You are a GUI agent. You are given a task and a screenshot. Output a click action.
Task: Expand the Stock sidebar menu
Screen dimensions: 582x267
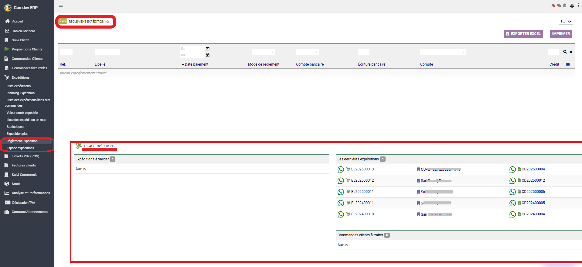coord(16,184)
